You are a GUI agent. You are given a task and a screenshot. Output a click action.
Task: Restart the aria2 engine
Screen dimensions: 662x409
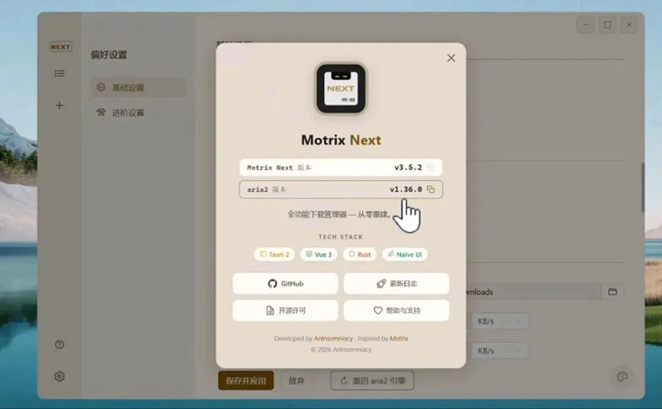373,381
